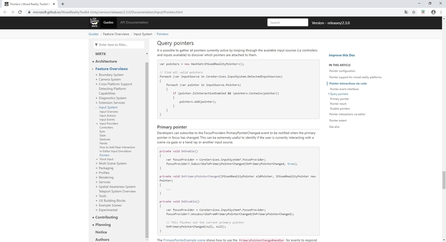Open Chrome three-dot menu

point(441,12)
